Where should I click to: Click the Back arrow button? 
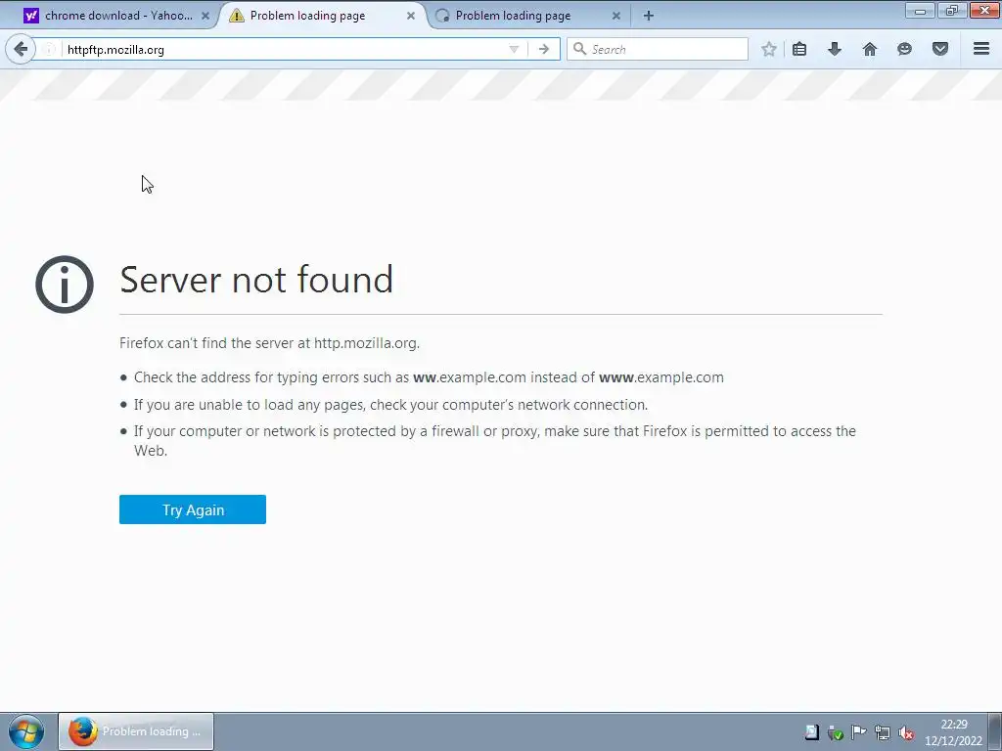point(21,49)
